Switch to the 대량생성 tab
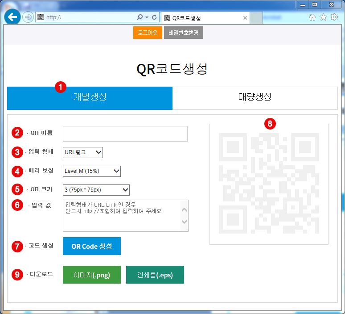The image size is (345, 314). point(255,98)
